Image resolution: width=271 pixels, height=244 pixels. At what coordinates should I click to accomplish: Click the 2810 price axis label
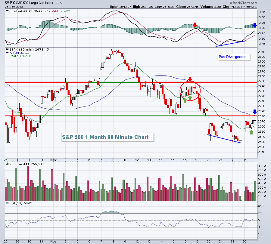[x=262, y=52]
